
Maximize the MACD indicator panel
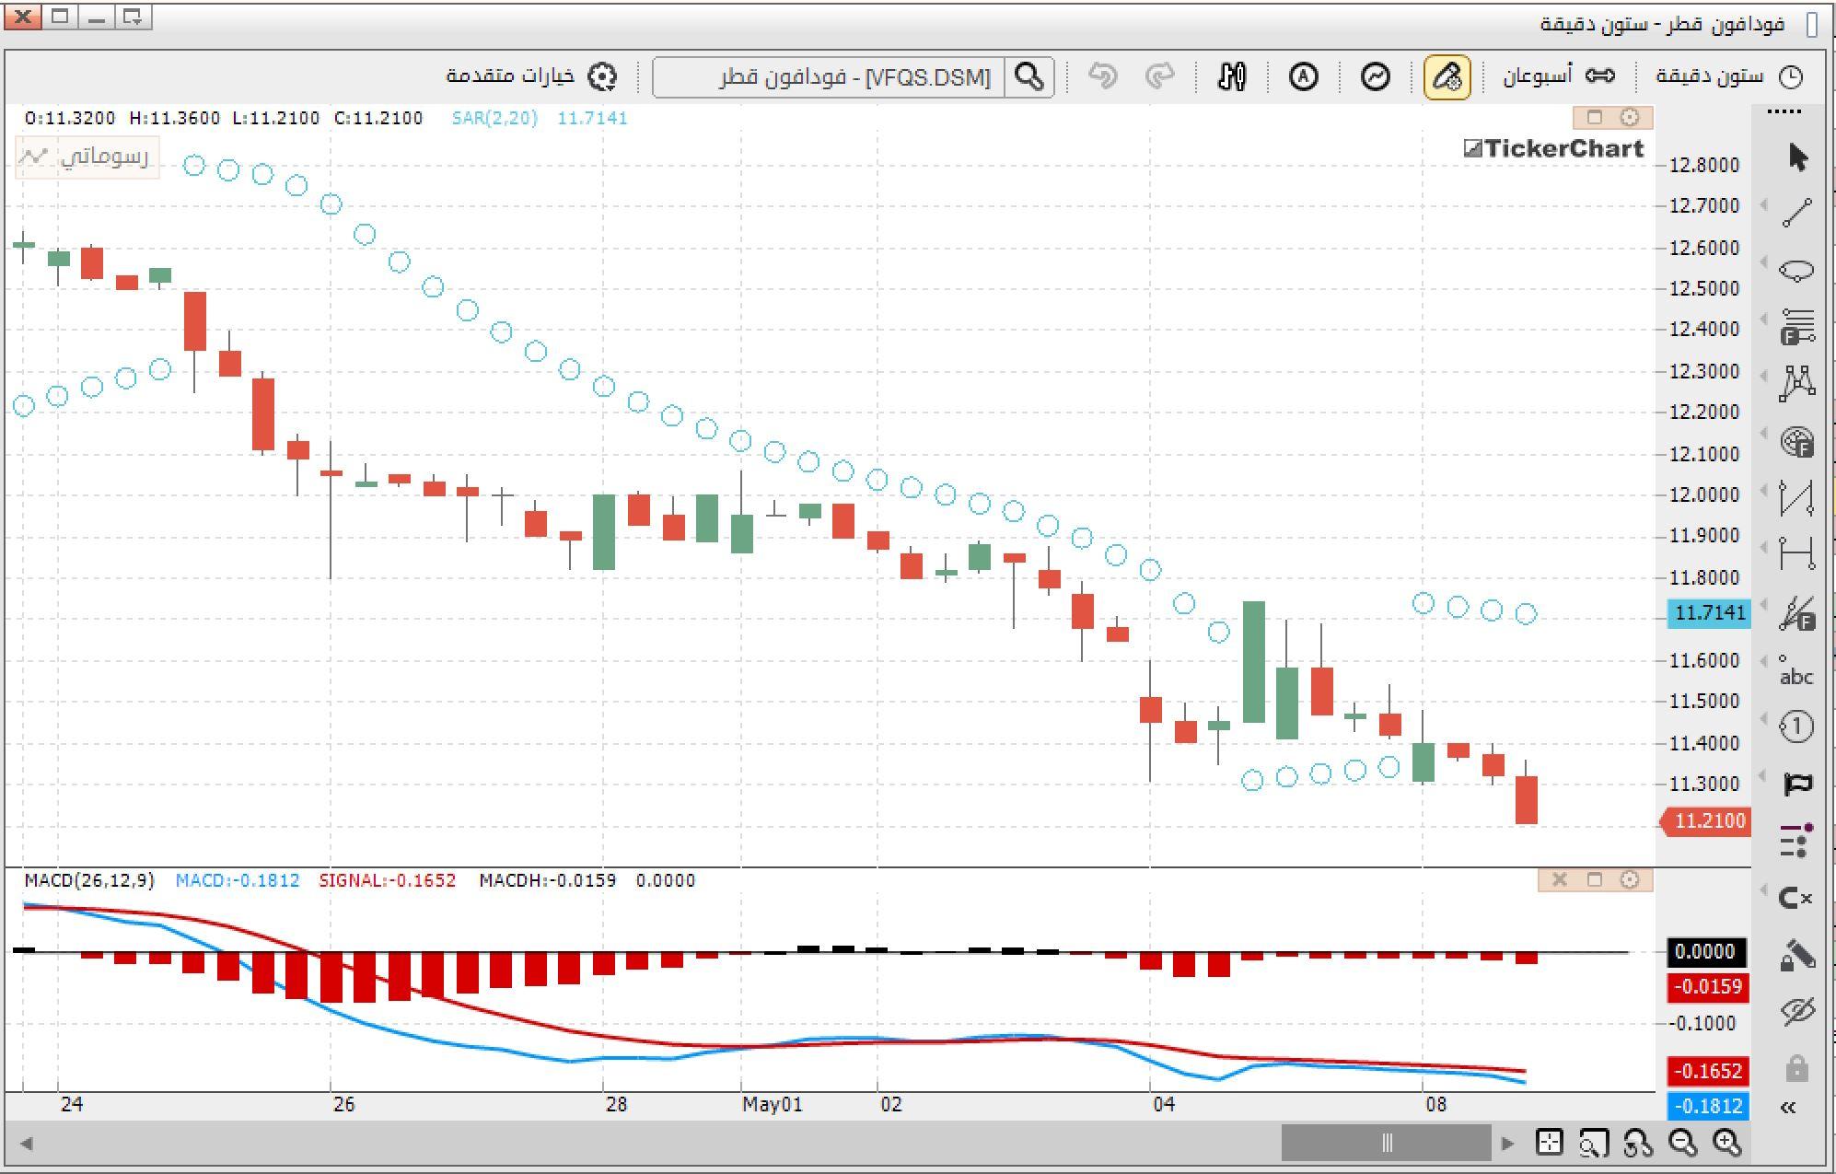[1595, 879]
